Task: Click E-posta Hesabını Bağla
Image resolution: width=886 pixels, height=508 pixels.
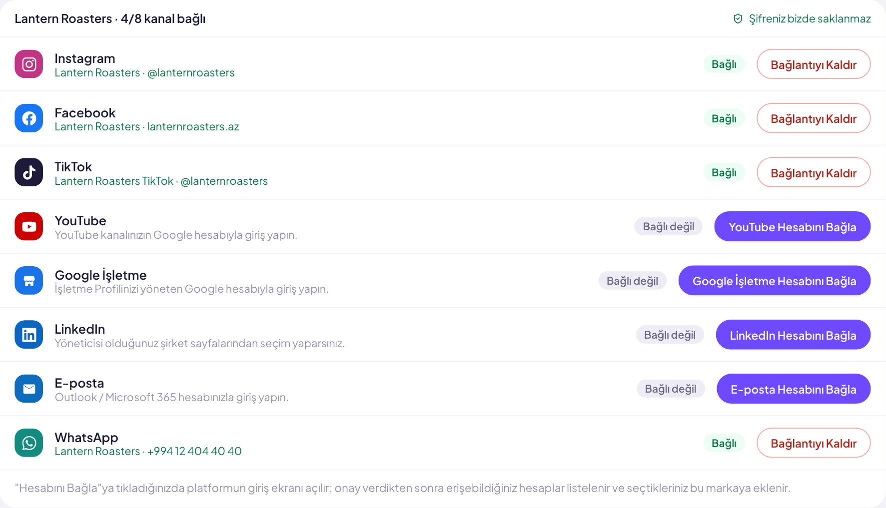Action: 794,389
